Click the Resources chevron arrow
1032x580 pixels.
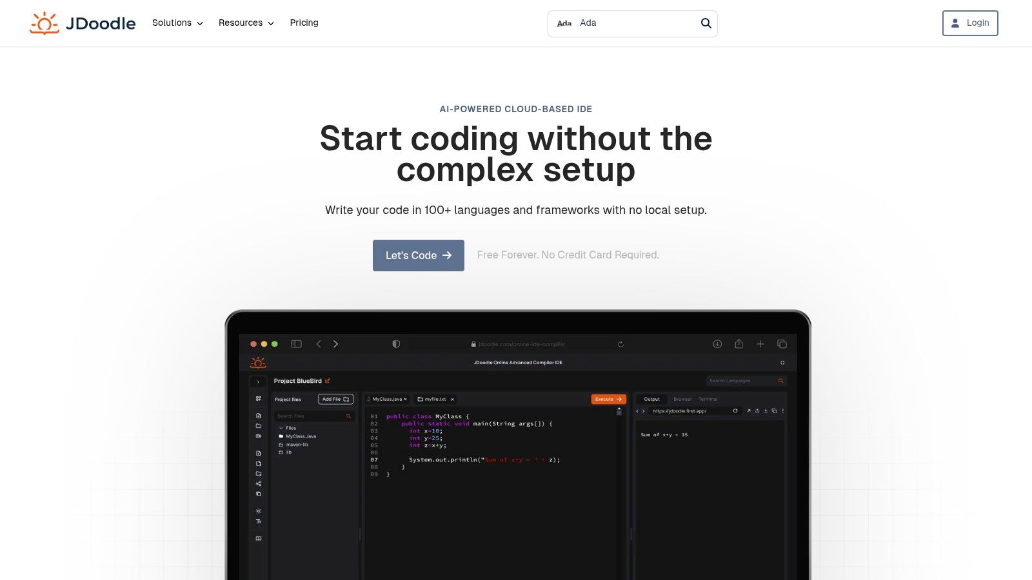[x=271, y=23]
